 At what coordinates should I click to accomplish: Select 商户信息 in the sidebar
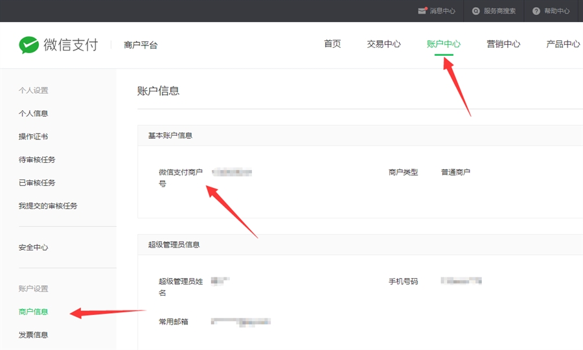[34, 312]
